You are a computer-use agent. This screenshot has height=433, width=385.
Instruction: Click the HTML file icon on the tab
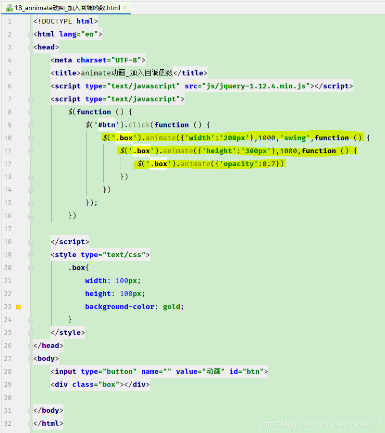click(10, 8)
